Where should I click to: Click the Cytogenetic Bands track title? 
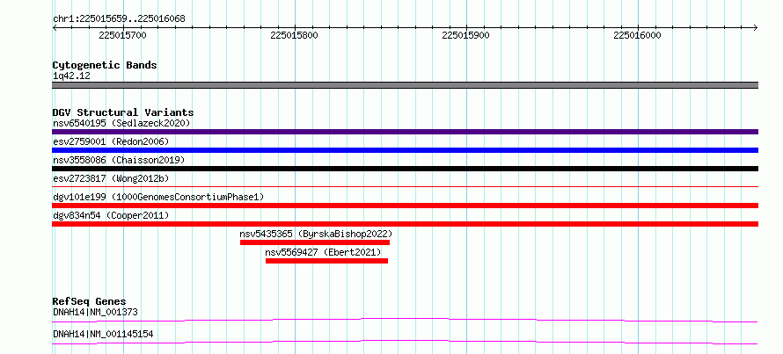click(105, 65)
